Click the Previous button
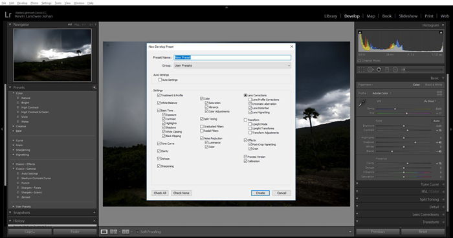The width and height of the screenshot is (453, 238). pos(378,232)
